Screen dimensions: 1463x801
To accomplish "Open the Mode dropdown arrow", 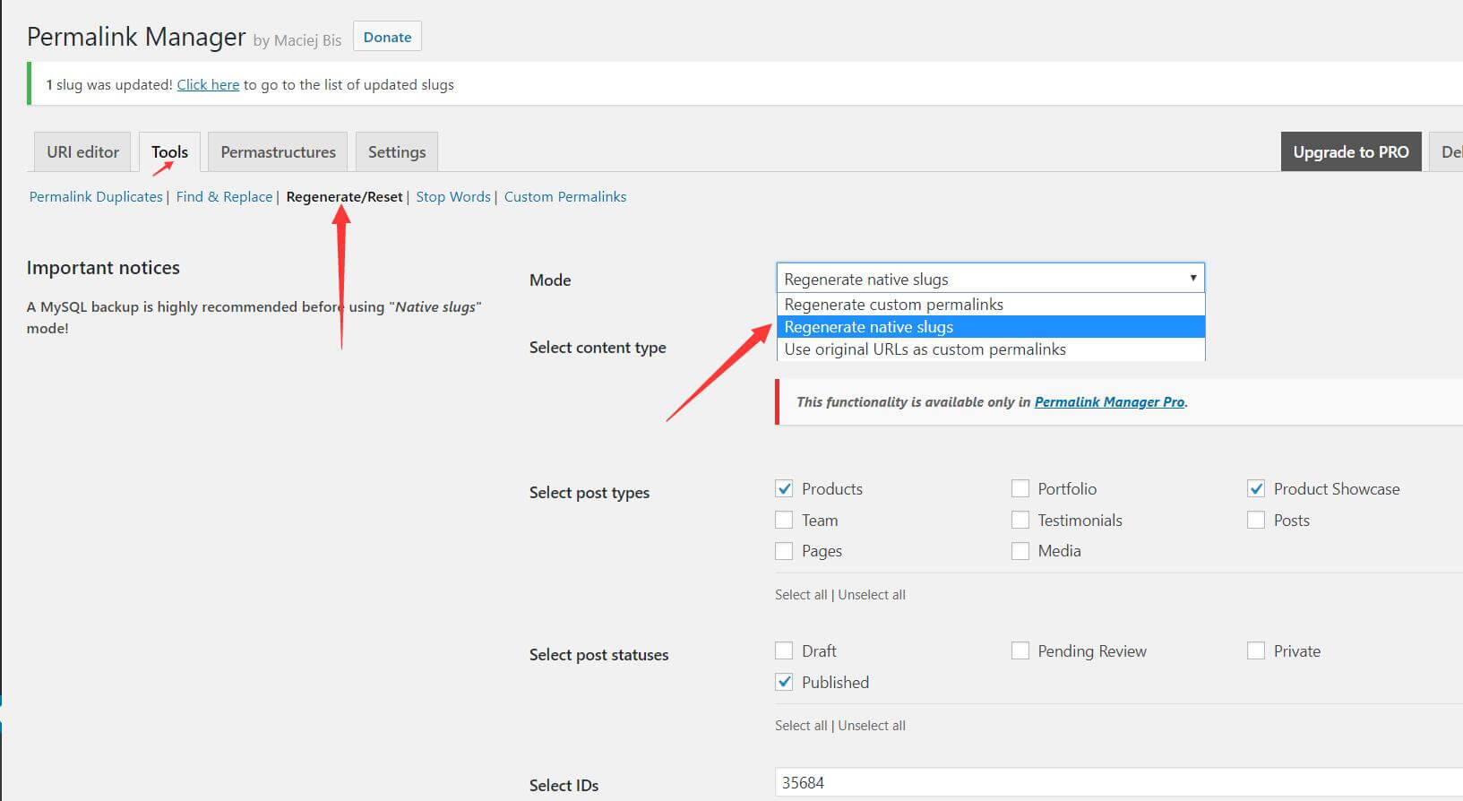I will pos(1192,278).
